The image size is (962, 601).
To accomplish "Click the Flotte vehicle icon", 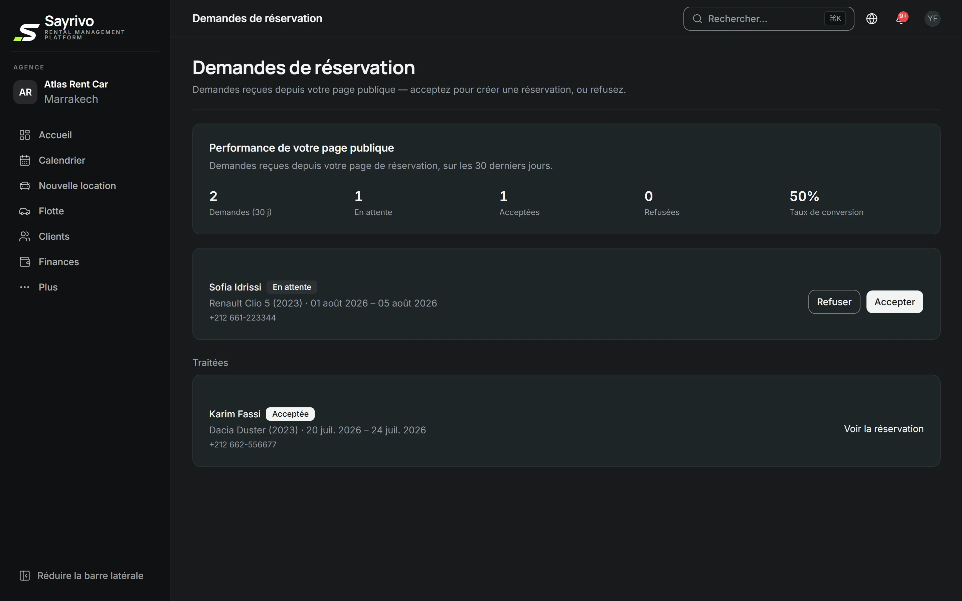I will (25, 211).
